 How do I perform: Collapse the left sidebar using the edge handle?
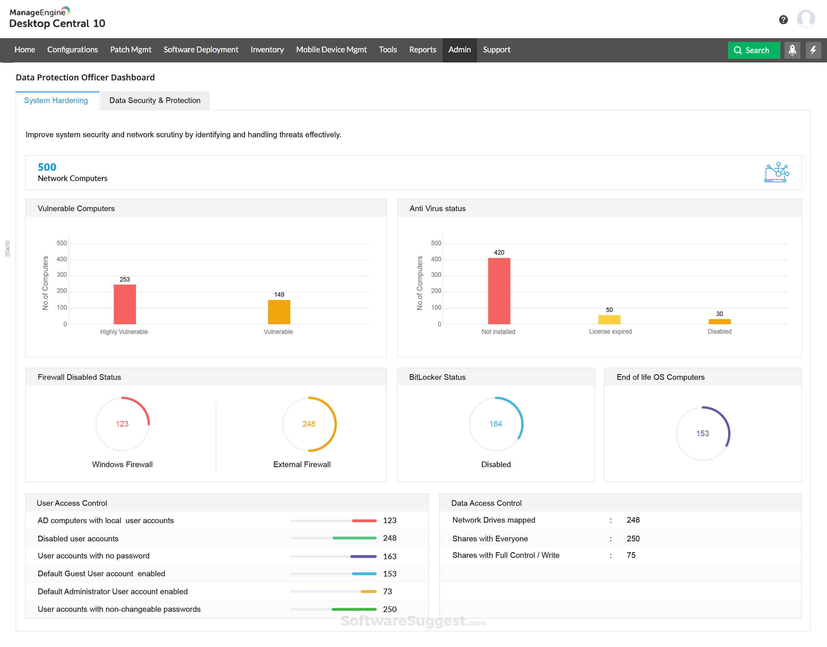7,248
